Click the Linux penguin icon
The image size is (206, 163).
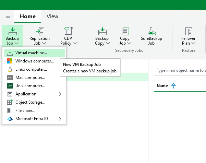point(10,69)
